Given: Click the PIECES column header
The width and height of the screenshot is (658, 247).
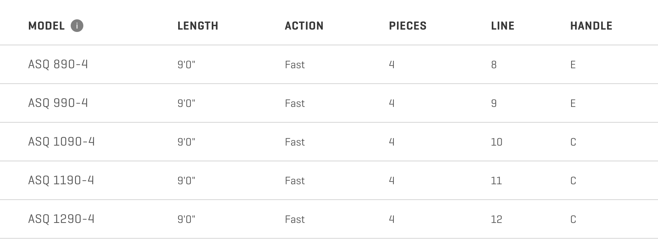Looking at the screenshot, I should click(x=408, y=26).
